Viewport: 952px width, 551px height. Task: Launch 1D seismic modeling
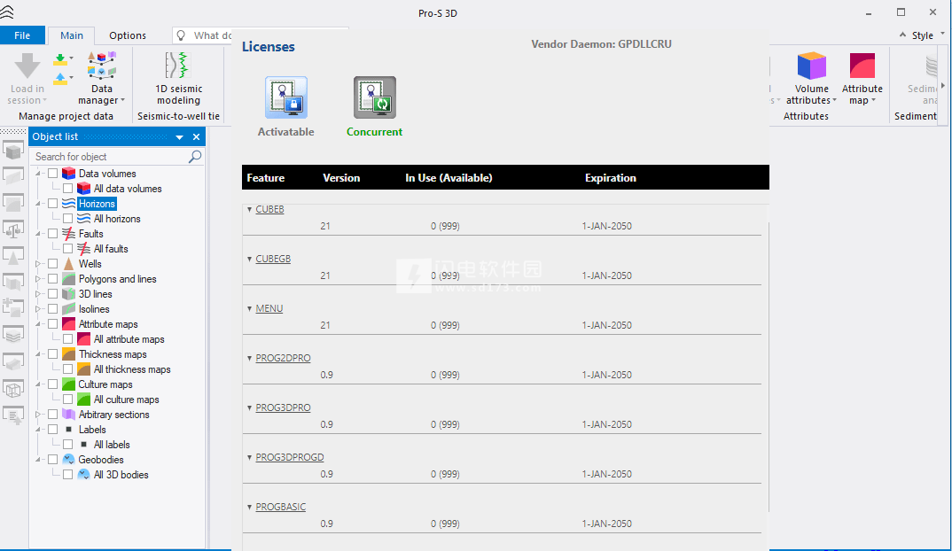tap(178, 78)
